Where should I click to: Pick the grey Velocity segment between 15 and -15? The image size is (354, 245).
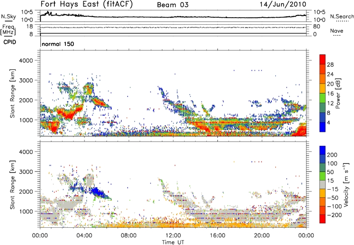[x=323, y=184]
